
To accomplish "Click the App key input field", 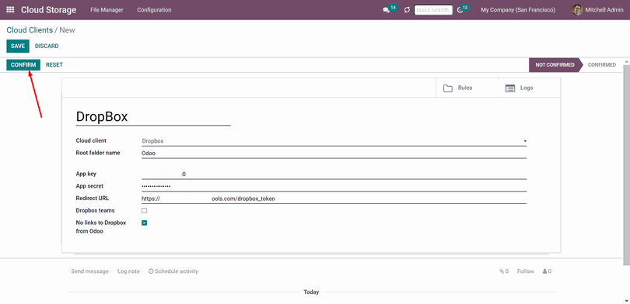I will pos(334,174).
